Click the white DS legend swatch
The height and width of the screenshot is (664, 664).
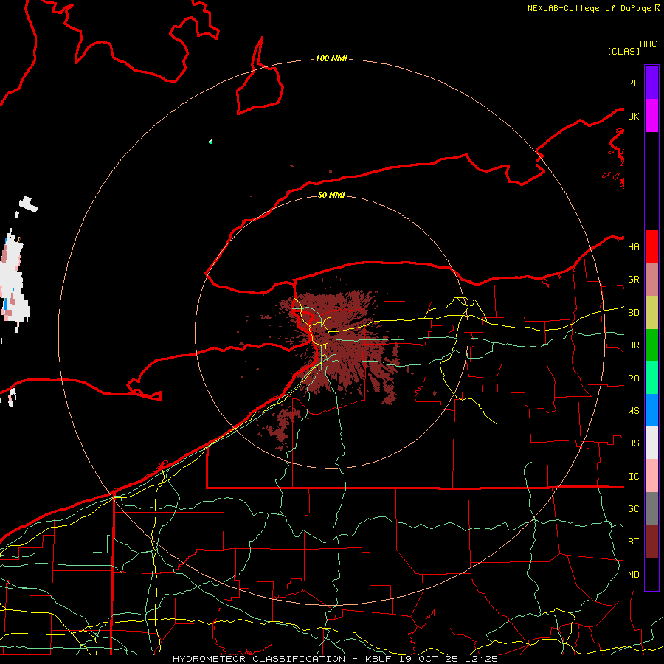coord(651,443)
